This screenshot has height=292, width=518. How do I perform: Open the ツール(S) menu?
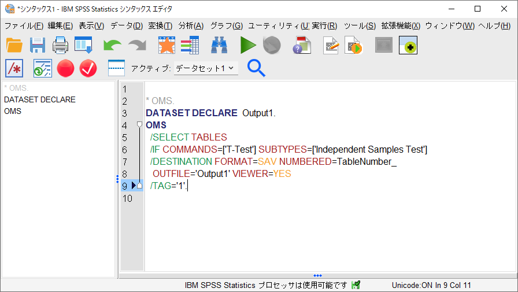360,26
